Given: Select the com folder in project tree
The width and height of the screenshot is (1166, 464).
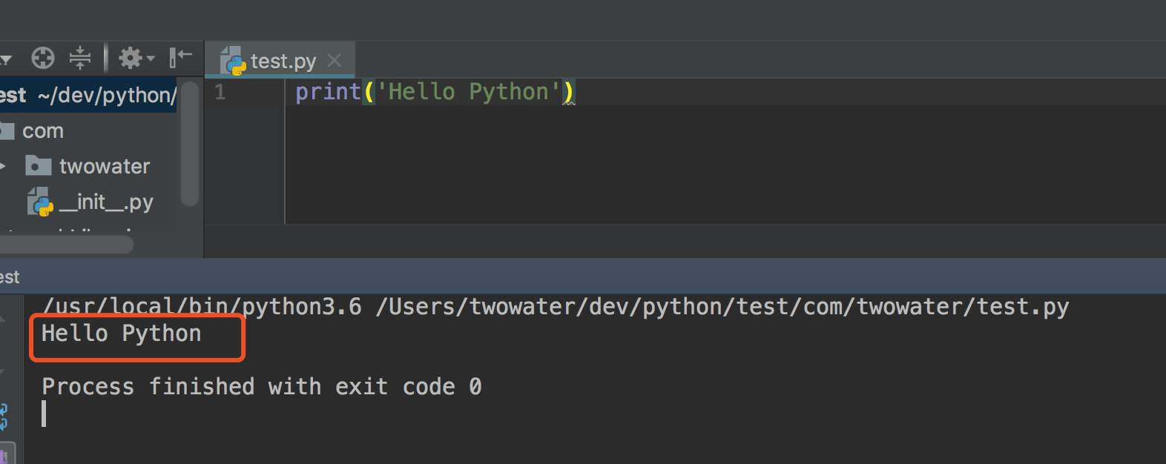Looking at the screenshot, I should 42,131.
